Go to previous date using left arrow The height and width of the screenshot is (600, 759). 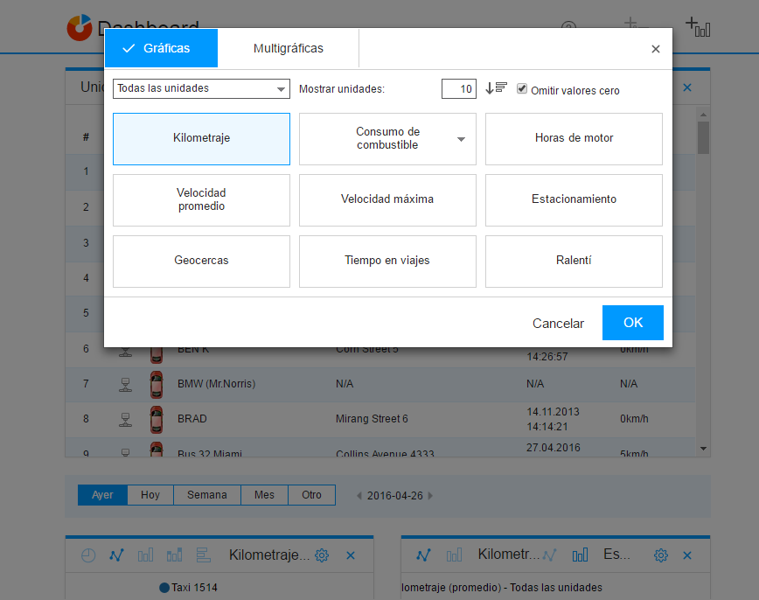click(359, 496)
